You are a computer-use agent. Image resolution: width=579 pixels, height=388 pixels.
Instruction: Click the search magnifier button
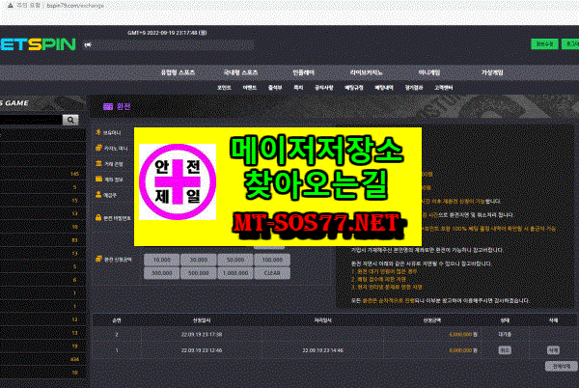70,120
